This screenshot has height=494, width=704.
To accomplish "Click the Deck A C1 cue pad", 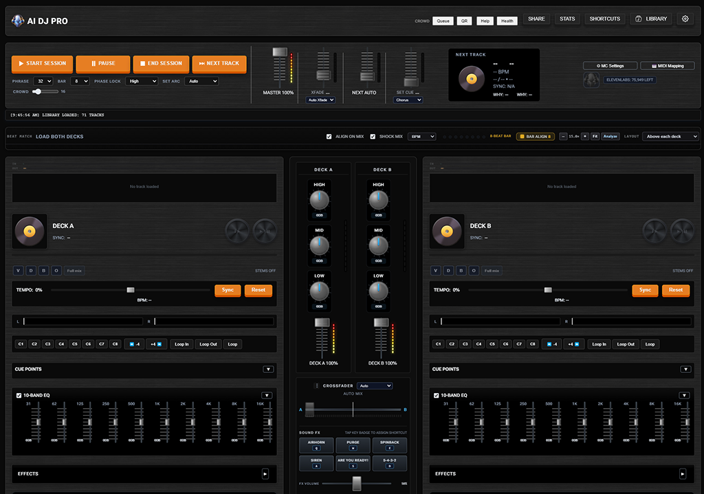I will [x=21, y=344].
